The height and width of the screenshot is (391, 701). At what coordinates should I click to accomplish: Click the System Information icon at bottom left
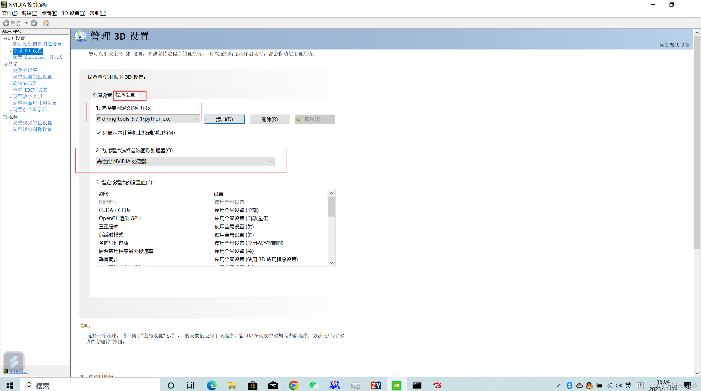pos(5,371)
